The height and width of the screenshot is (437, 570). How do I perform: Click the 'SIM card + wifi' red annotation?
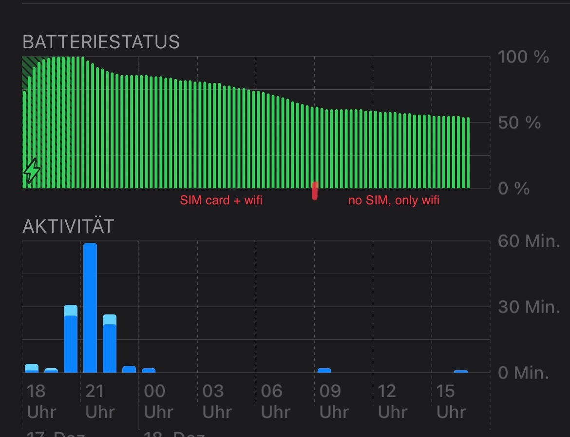(221, 200)
